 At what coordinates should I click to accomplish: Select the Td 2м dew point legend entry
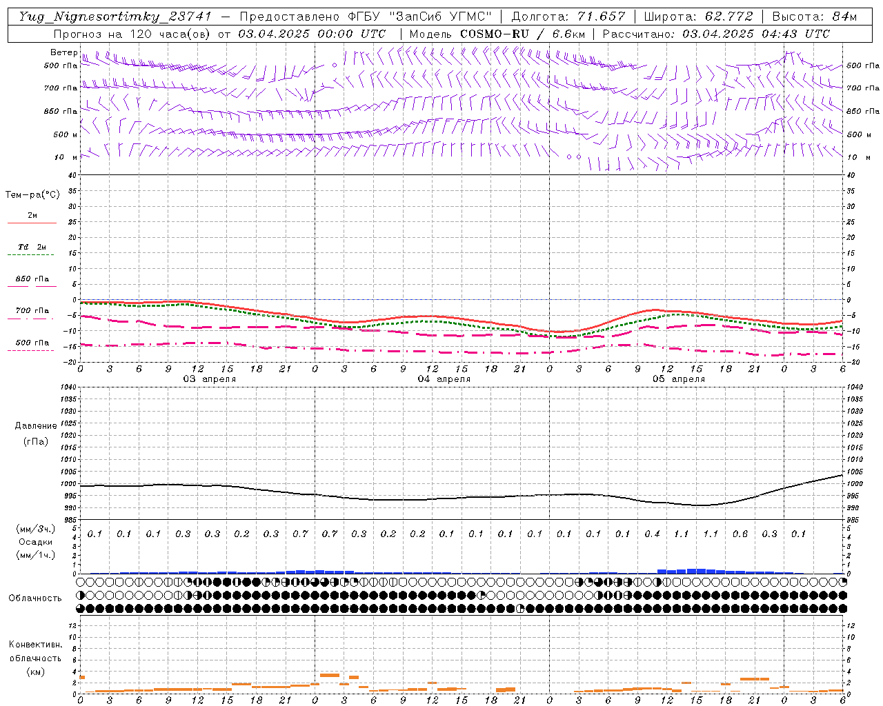(32, 247)
